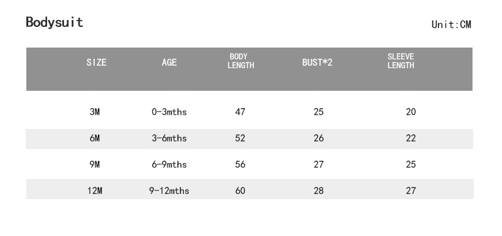Select the AGE column header
The image size is (502, 236).
pyautogui.click(x=169, y=62)
